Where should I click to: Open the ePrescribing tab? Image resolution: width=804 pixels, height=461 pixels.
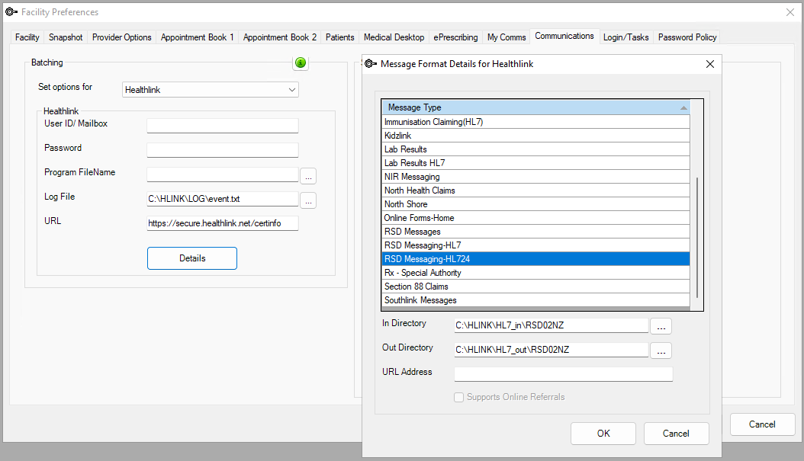pos(455,37)
